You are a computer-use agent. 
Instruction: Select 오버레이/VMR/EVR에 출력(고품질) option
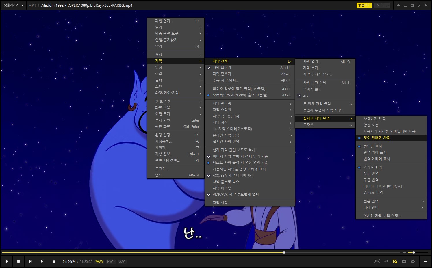[x=250, y=95]
